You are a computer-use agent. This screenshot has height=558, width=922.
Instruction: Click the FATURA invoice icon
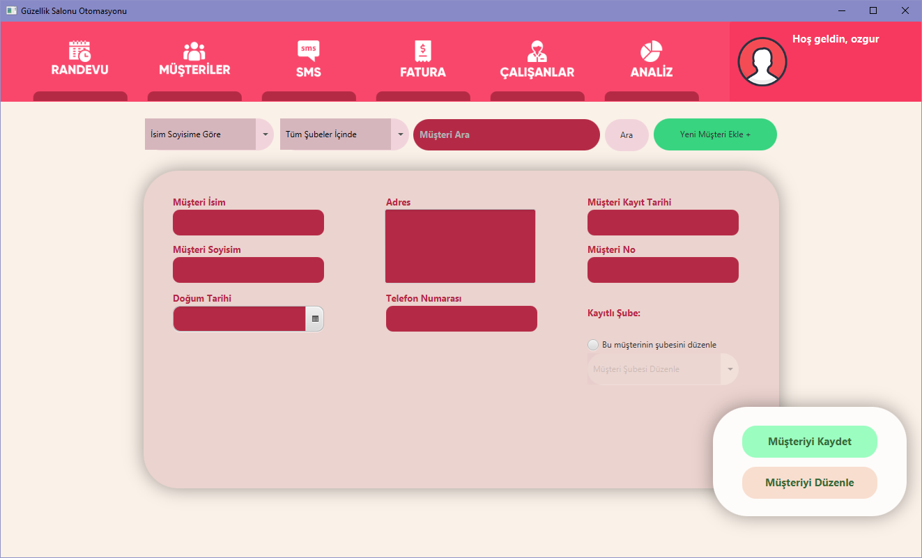(422, 49)
